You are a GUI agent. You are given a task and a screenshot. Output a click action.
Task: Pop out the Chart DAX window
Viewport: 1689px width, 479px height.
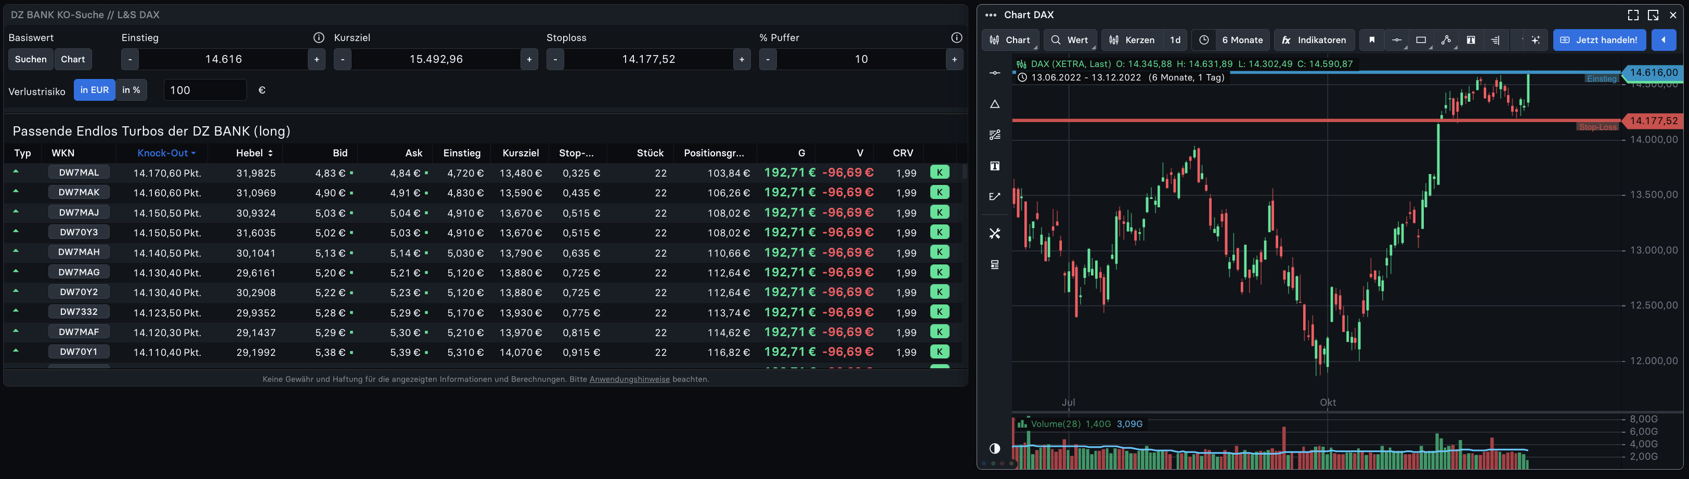coord(1653,15)
